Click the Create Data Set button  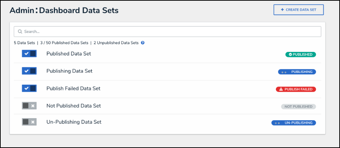click(x=298, y=10)
